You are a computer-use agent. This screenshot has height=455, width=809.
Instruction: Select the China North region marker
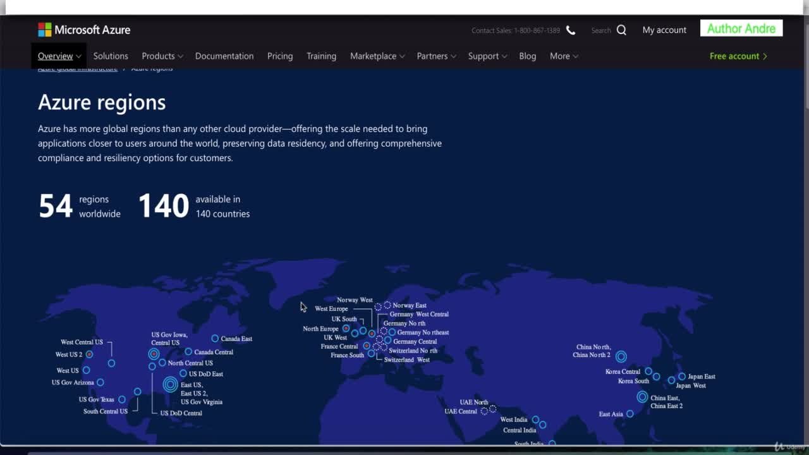pos(621,356)
